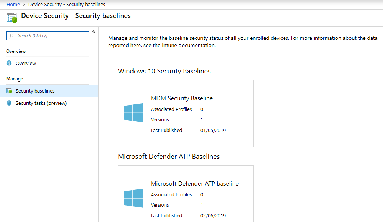Select Security baselines in the sidebar

pyautogui.click(x=35, y=91)
